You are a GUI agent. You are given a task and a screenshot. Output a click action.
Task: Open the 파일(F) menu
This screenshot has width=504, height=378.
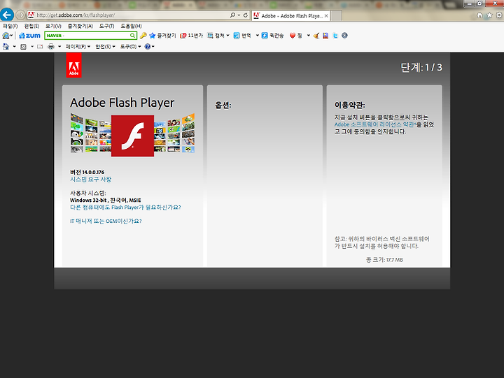10,26
